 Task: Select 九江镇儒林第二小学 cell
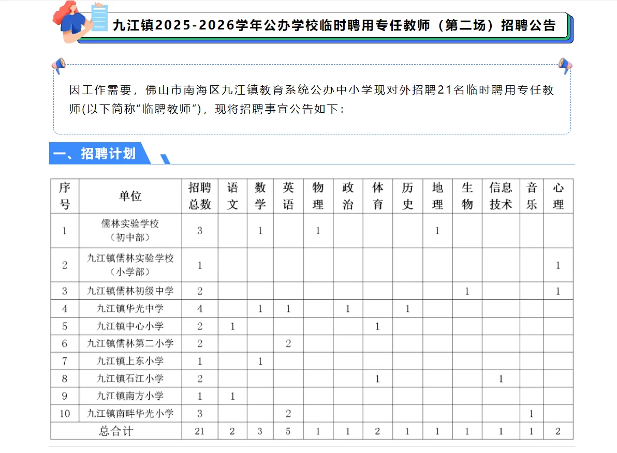coord(130,343)
